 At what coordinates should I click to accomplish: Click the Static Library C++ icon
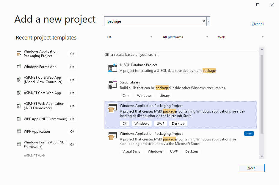pyautogui.click(x=112, y=85)
